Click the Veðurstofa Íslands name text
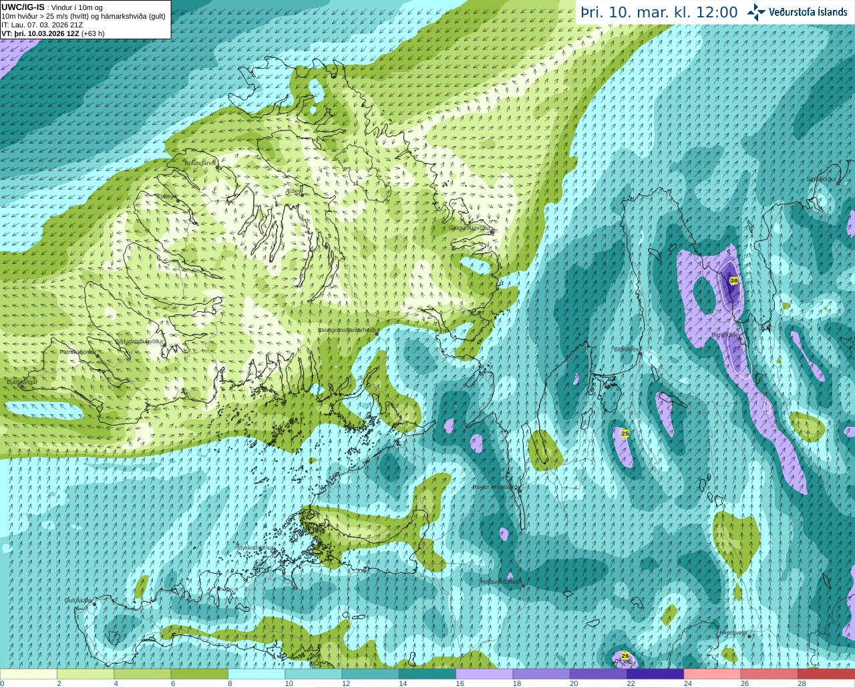Viewport: 855px width, 688px height. click(808, 12)
